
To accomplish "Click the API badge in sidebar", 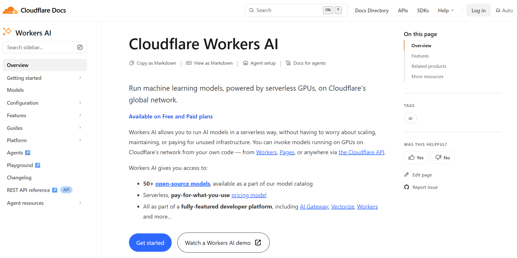I will click(66, 190).
